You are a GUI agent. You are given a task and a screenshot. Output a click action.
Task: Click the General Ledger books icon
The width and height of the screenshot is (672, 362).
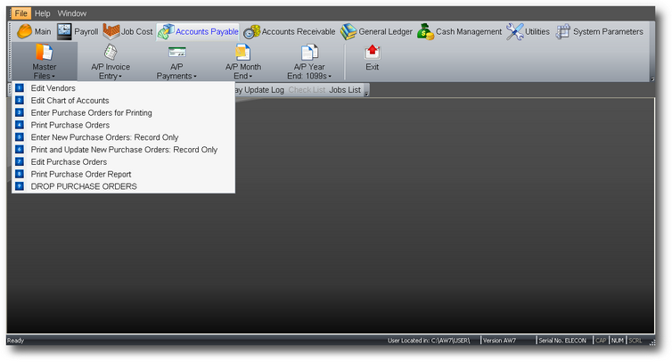click(348, 32)
